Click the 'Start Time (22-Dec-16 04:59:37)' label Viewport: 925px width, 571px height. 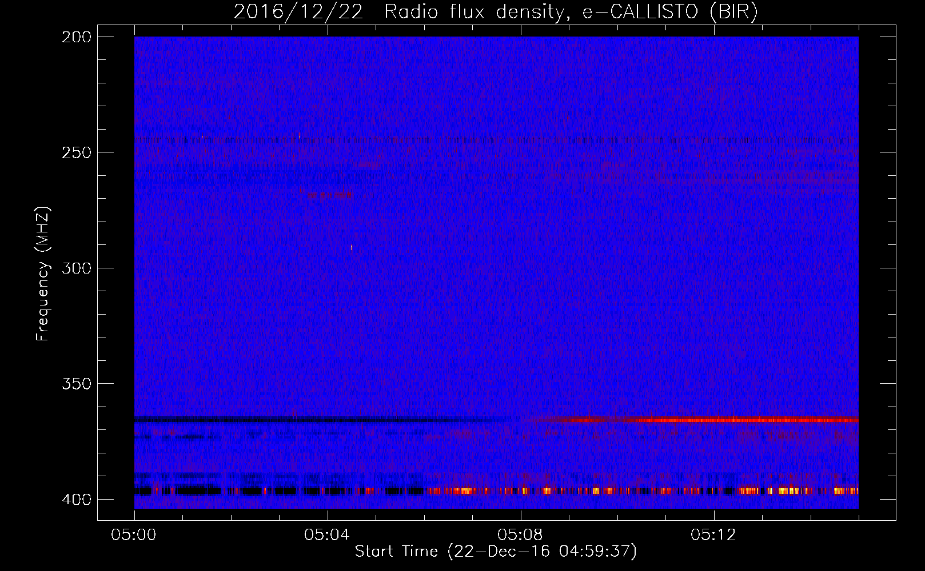(x=496, y=552)
